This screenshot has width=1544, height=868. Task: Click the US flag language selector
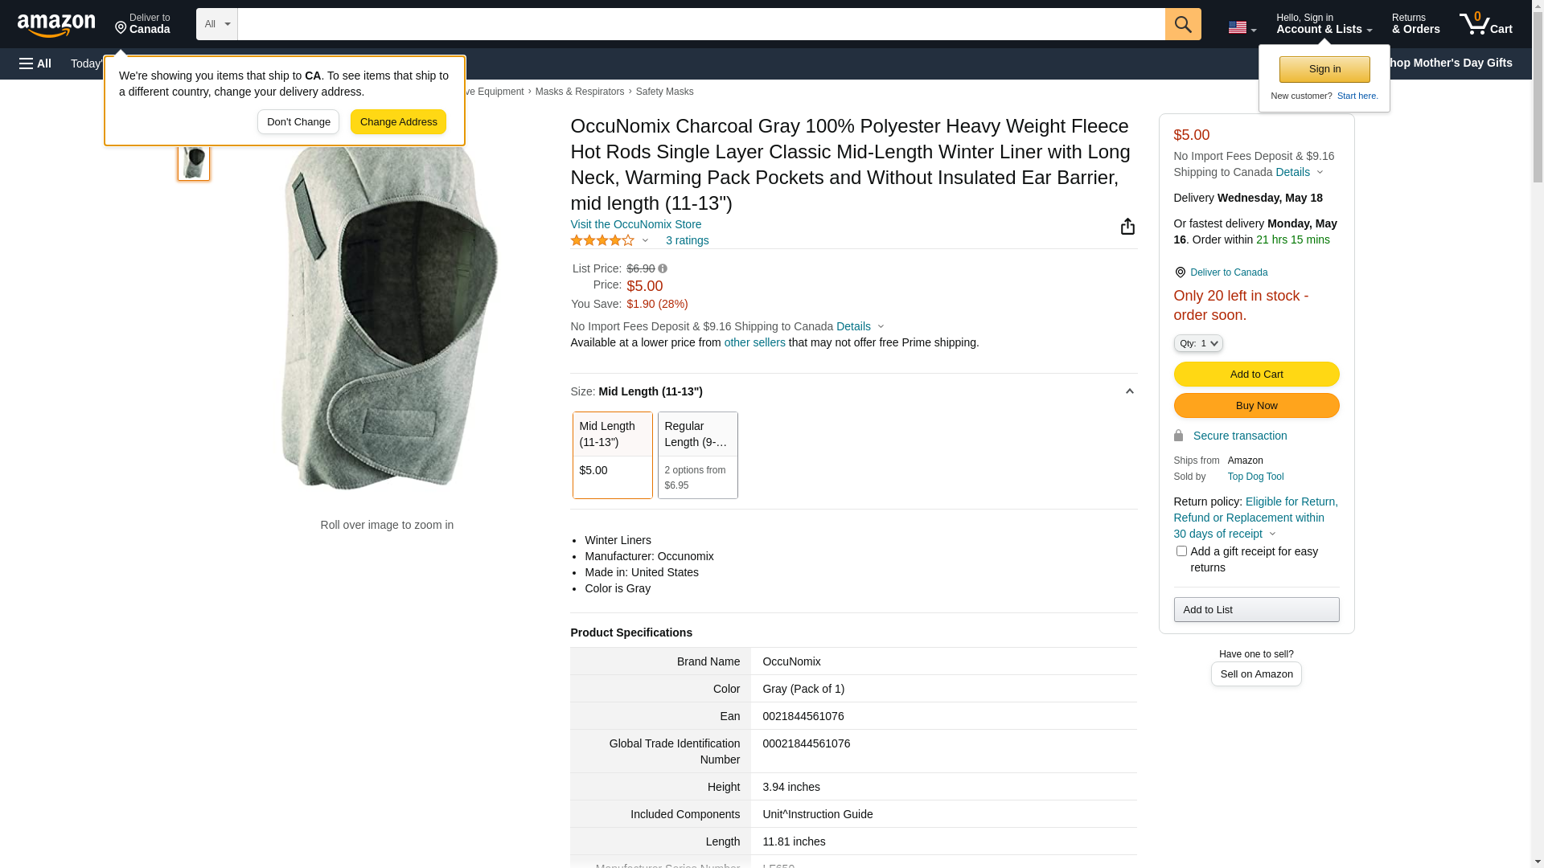pyautogui.click(x=1242, y=27)
